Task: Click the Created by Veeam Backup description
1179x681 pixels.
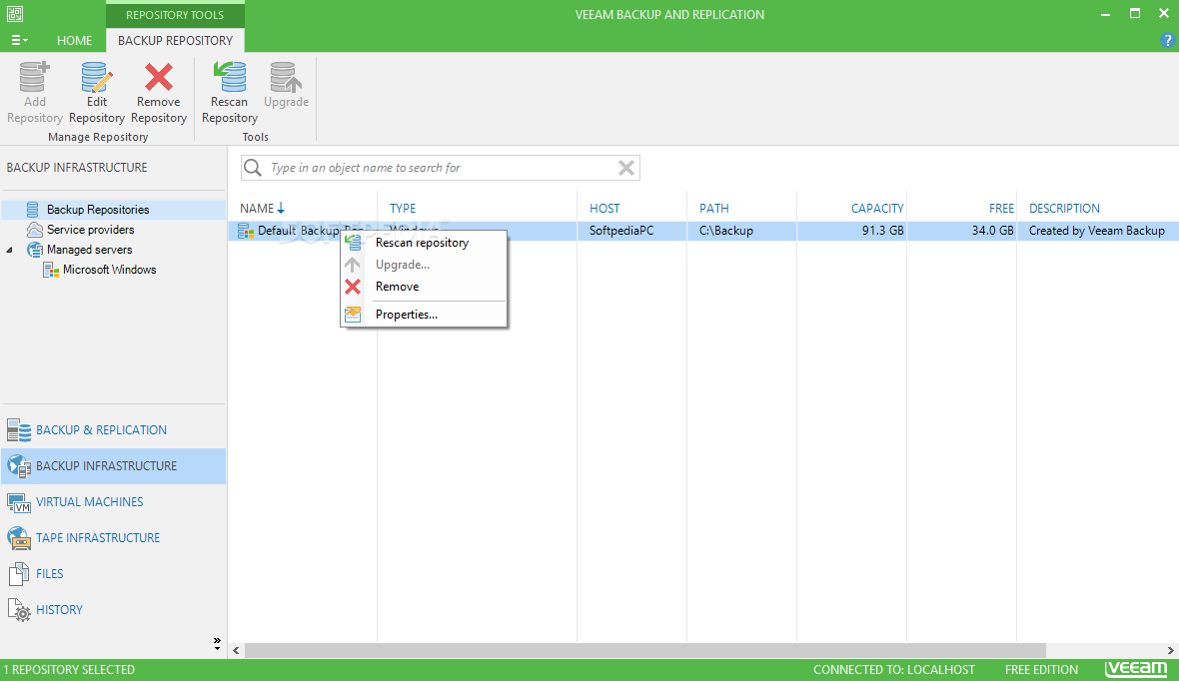Action: tap(1096, 231)
